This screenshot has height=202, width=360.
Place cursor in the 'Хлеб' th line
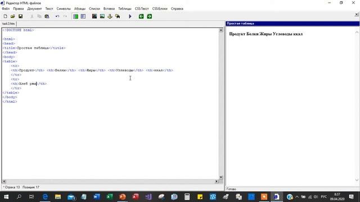(29, 84)
